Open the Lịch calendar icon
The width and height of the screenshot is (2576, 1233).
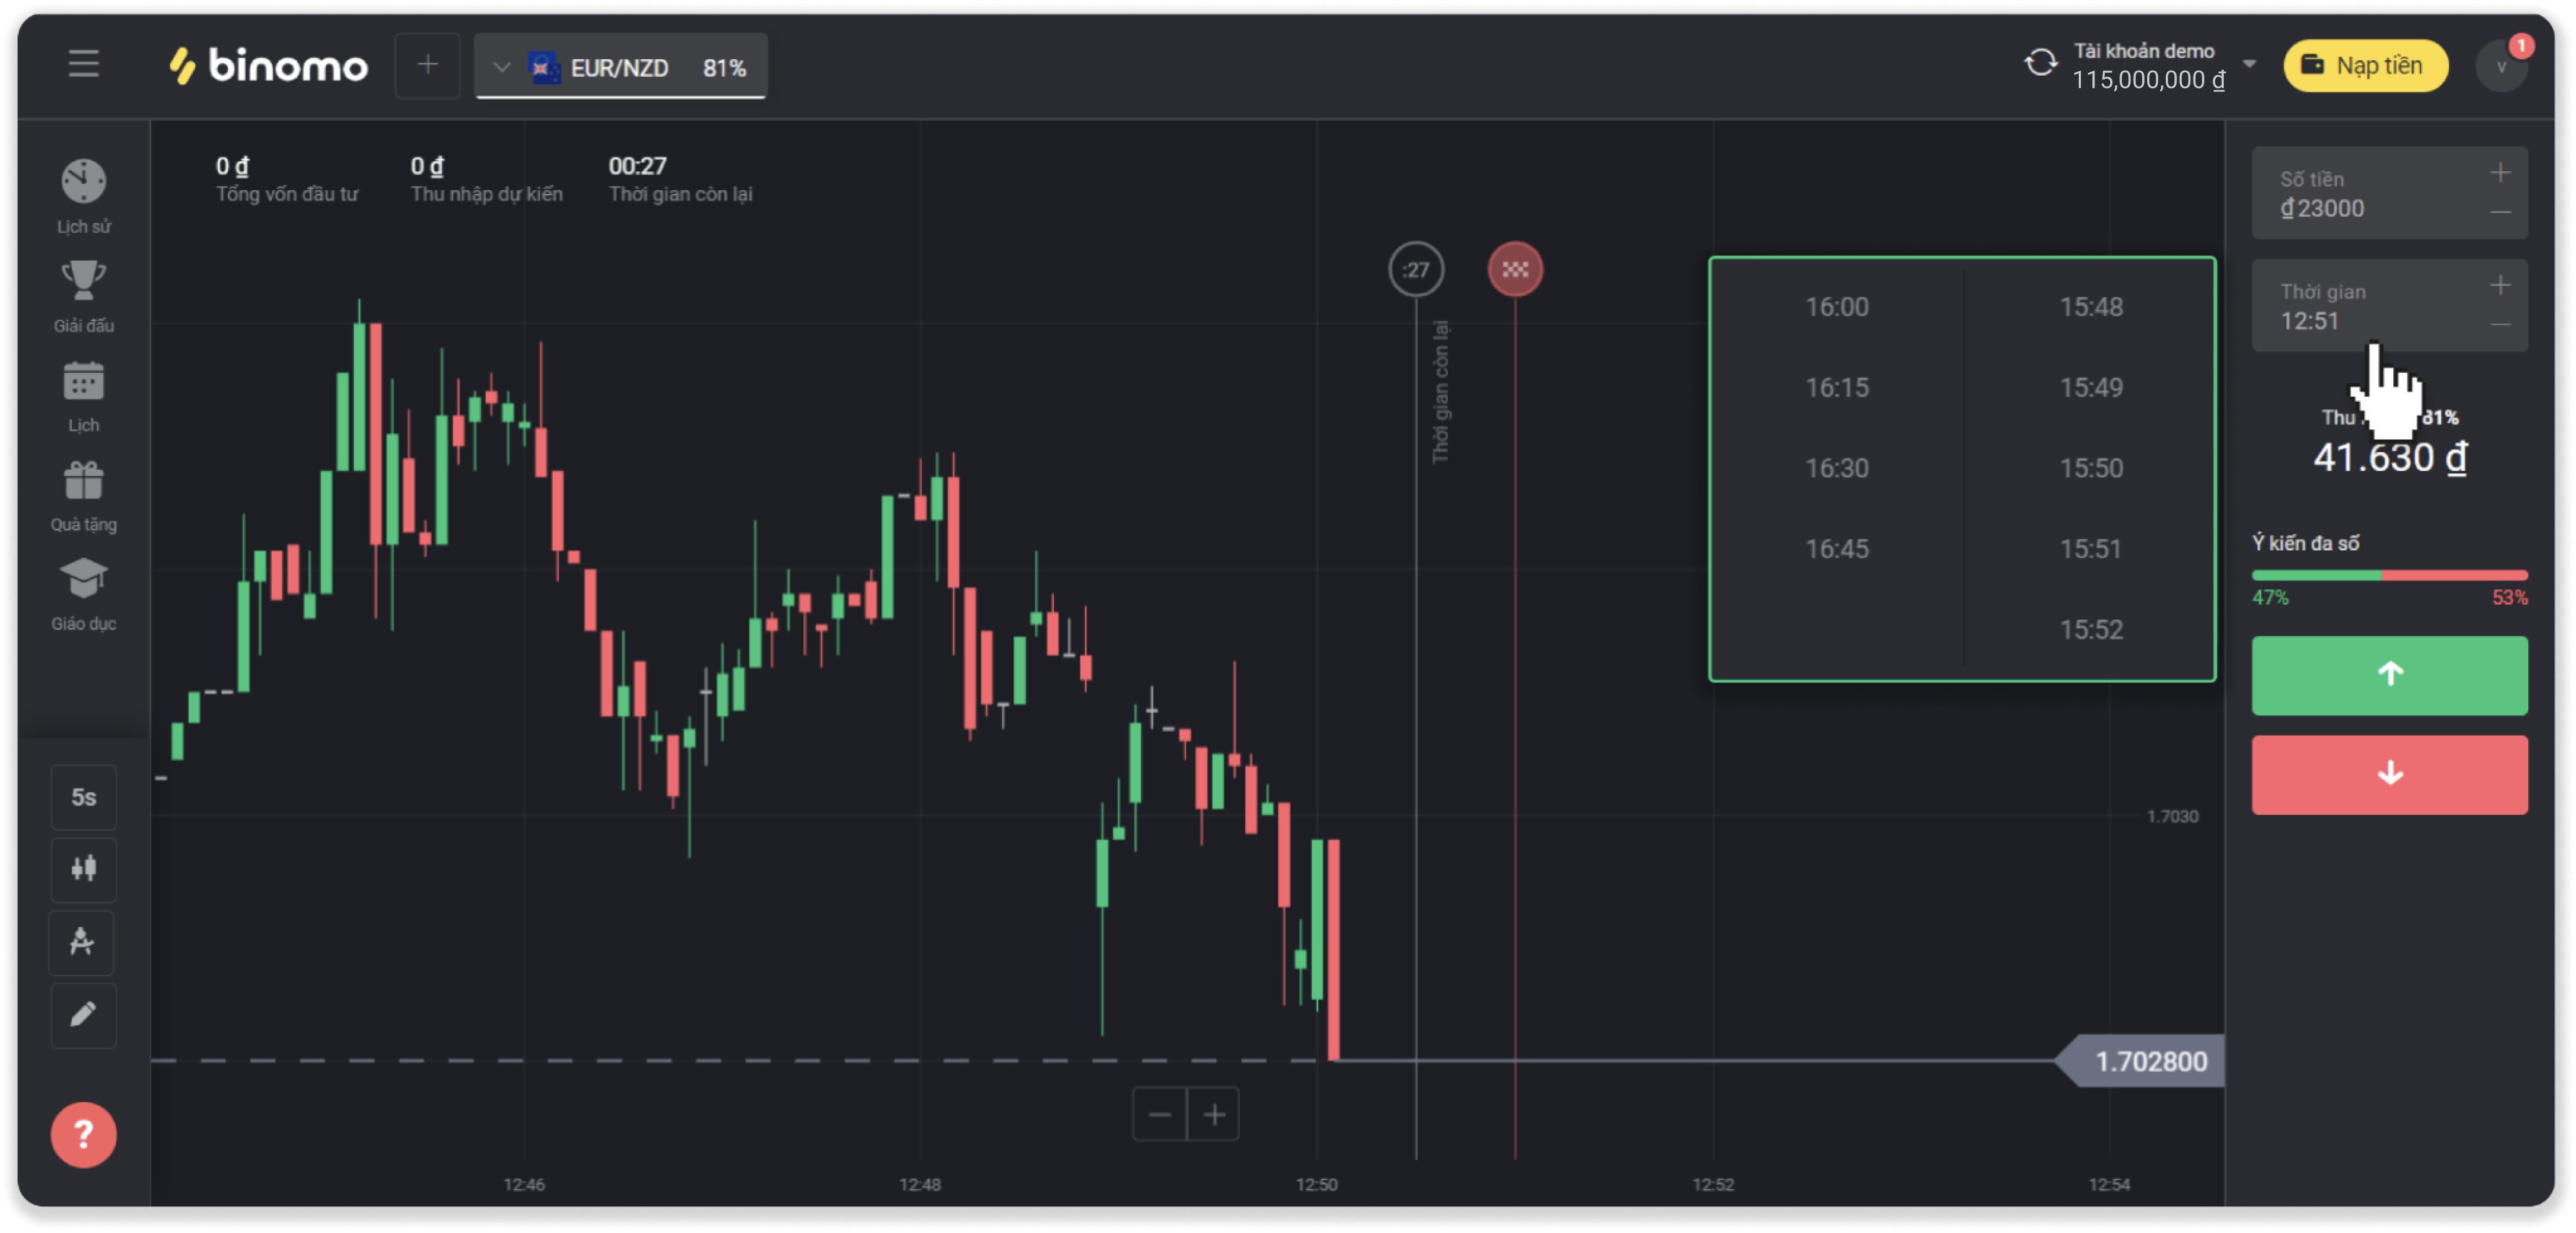click(83, 382)
